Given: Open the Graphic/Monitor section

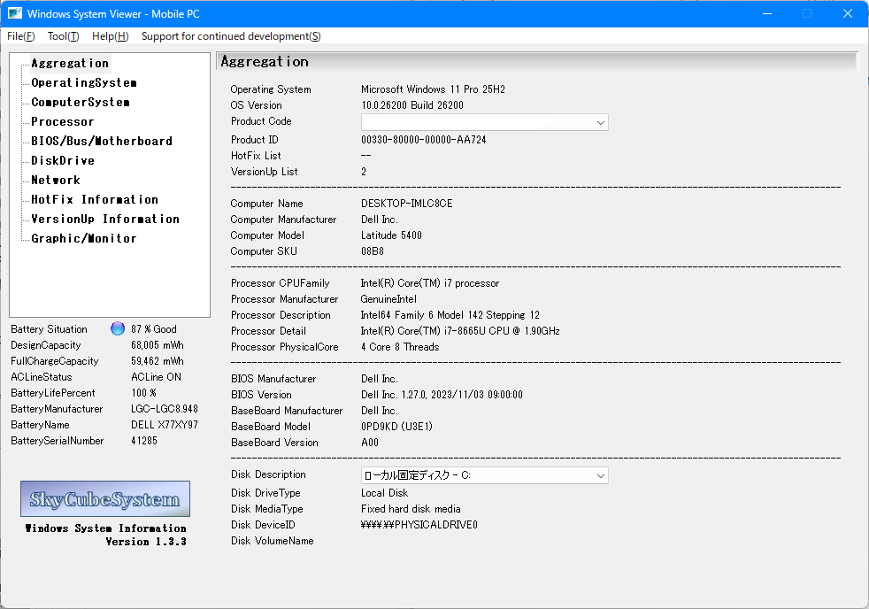Looking at the screenshot, I should tap(84, 239).
